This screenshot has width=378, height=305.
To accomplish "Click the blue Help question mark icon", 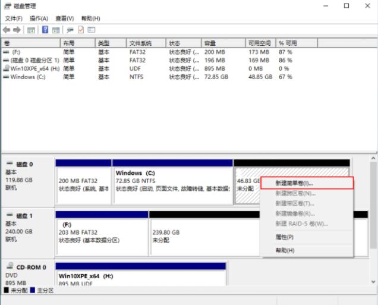I will 45,30.
